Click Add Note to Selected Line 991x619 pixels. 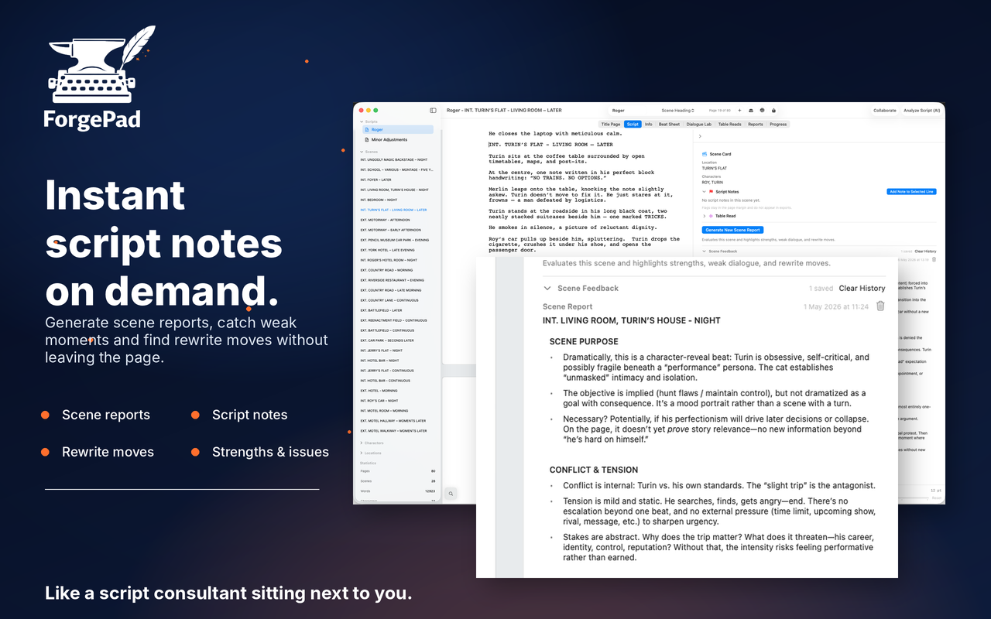tap(911, 192)
